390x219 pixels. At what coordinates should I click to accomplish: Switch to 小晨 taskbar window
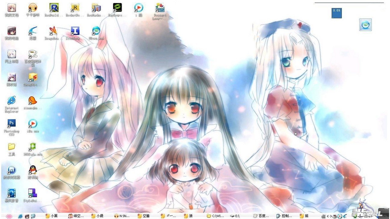pyautogui.click(x=98, y=216)
